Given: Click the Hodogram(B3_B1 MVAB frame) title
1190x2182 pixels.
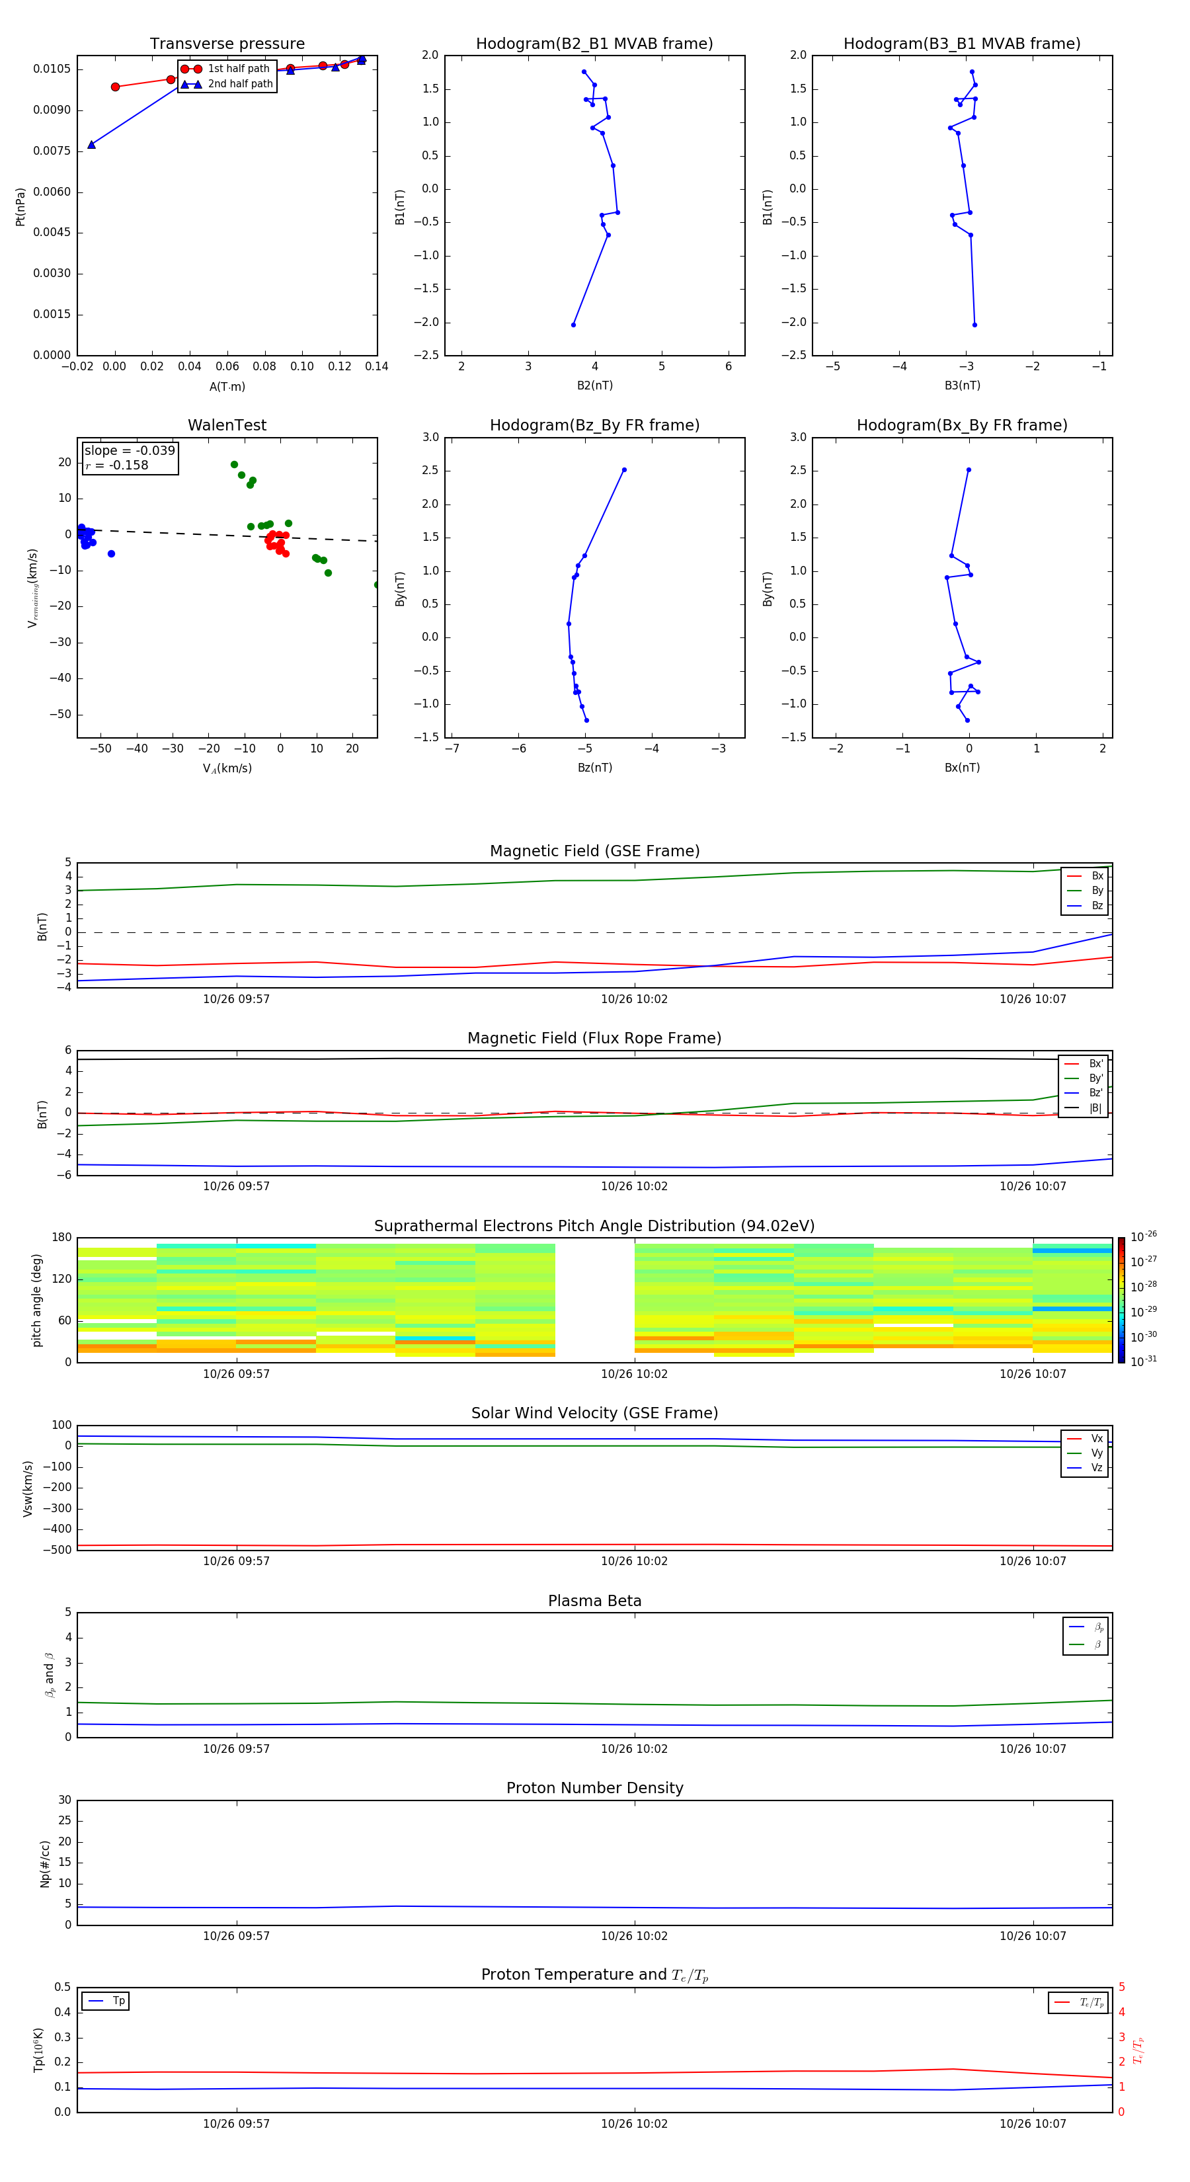Looking at the screenshot, I should (962, 43).
